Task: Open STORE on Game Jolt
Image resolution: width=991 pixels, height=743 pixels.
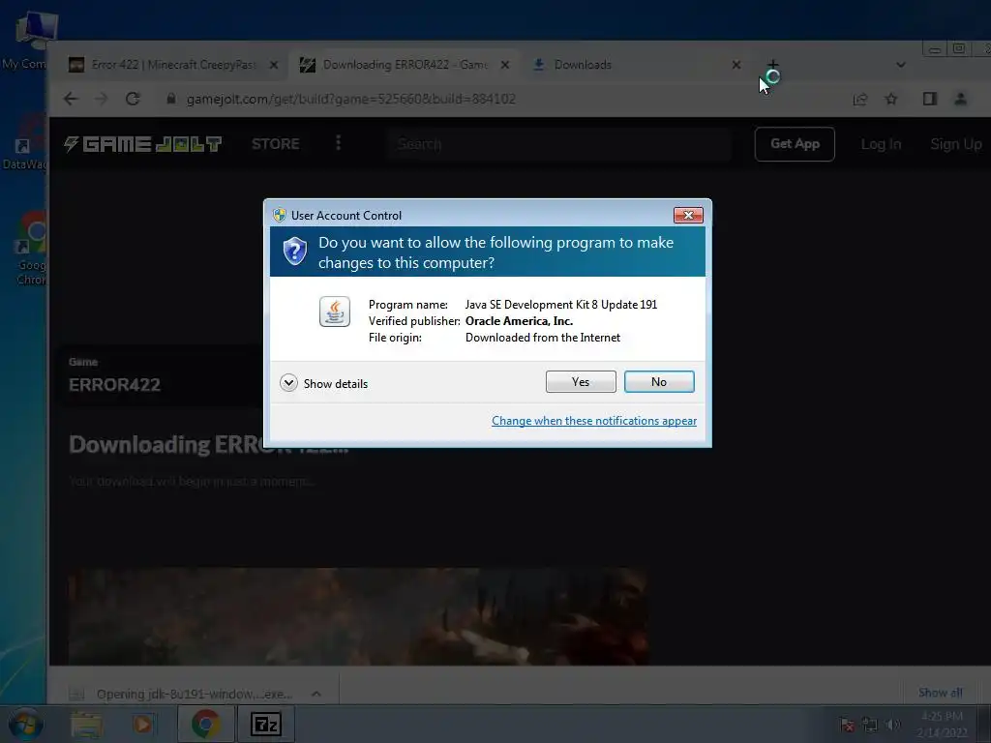Action: click(x=276, y=144)
